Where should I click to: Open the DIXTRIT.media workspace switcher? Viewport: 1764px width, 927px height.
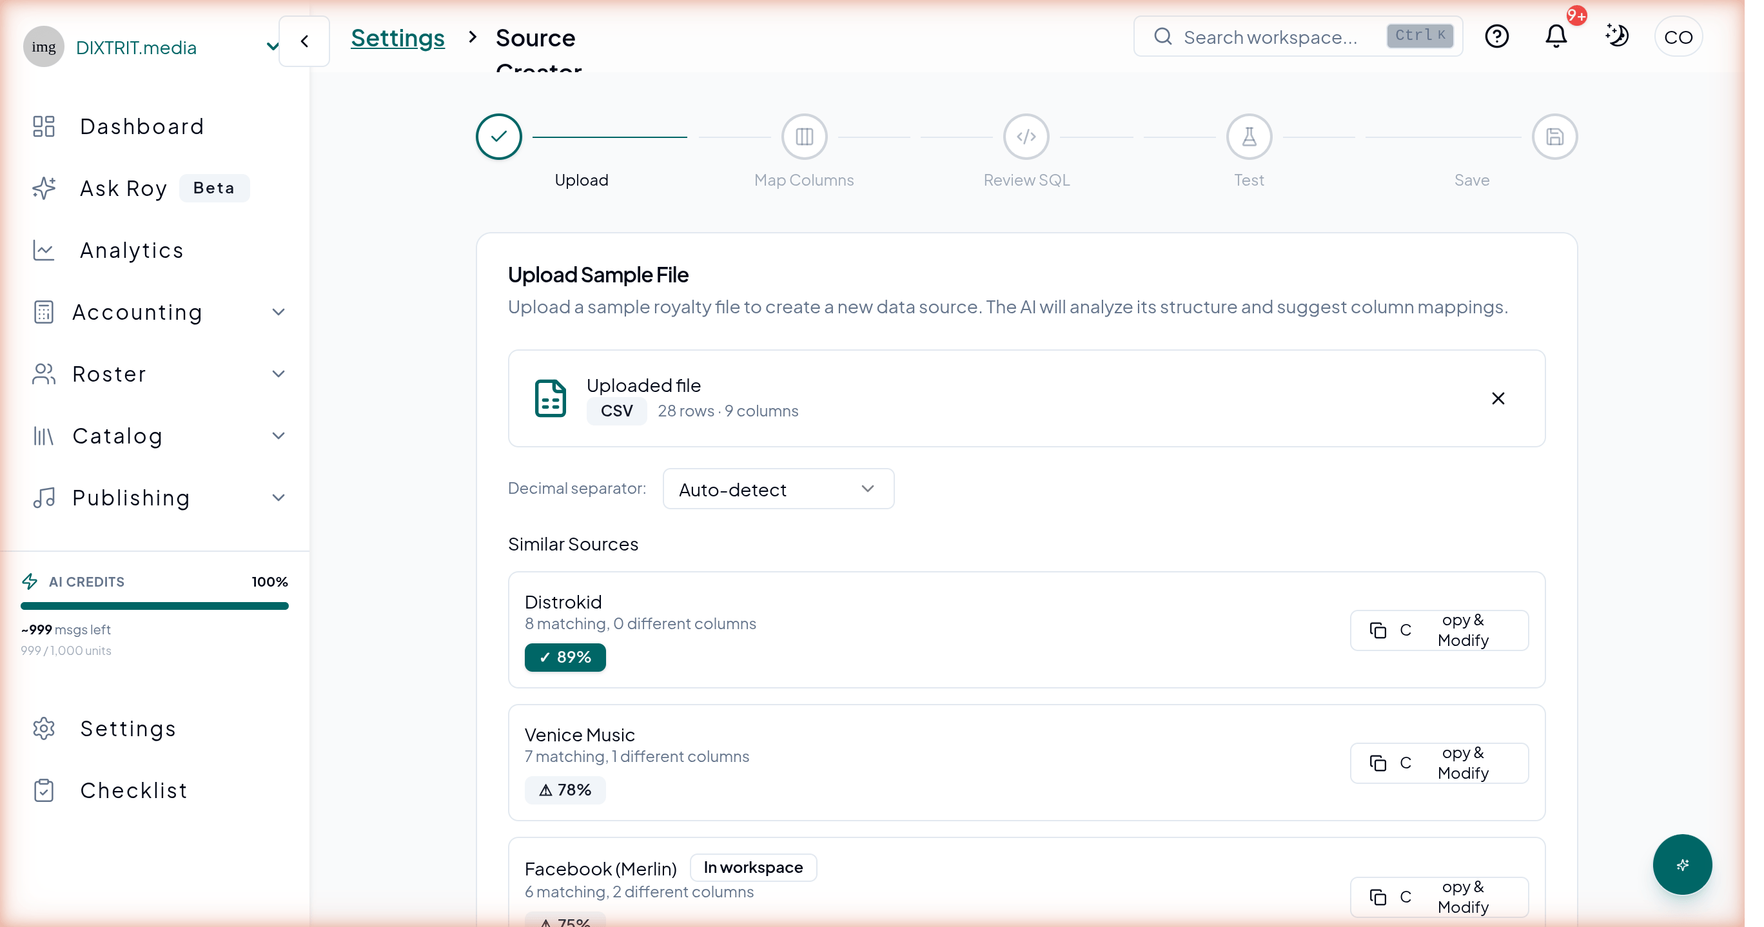pos(152,46)
